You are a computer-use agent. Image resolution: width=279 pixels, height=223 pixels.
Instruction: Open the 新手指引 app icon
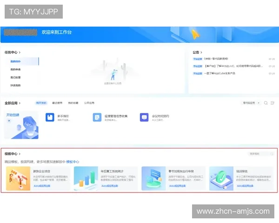pos(50,118)
